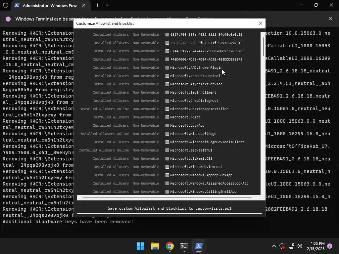Click the purple info icon in banner
Image resolution: width=339 pixels, height=254 pixels.
(x=8, y=19)
